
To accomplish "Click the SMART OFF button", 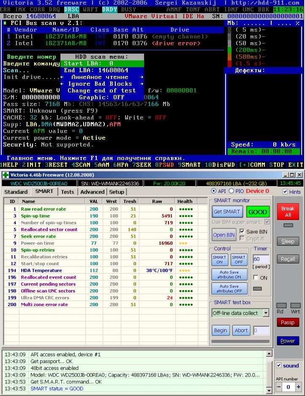I will tap(239, 260).
